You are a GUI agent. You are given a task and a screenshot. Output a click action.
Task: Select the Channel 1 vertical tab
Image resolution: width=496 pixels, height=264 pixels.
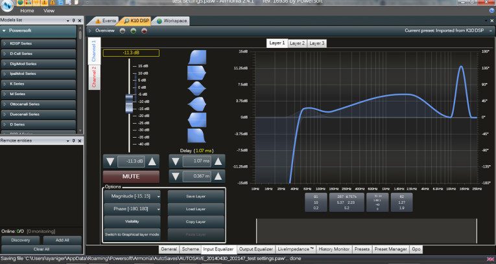94,51
